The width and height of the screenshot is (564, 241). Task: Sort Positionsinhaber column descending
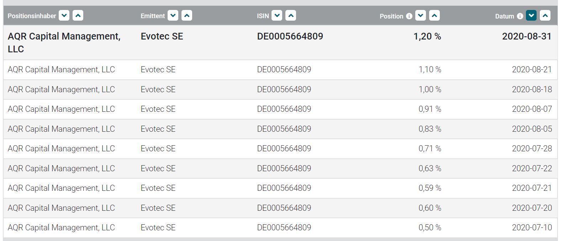pos(64,16)
